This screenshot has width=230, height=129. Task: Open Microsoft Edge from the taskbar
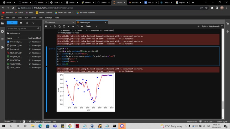40,126
